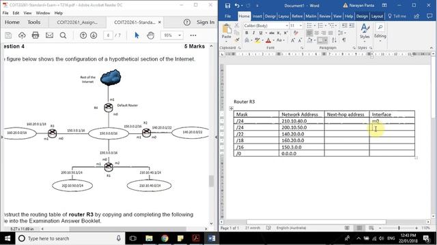Open the find text magnifier in Acrobat
Viewport: 437px width, 245px height.
coord(64,35)
